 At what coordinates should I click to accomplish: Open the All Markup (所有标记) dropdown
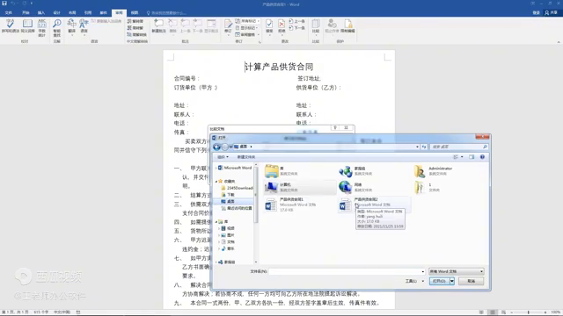pyautogui.click(x=247, y=21)
